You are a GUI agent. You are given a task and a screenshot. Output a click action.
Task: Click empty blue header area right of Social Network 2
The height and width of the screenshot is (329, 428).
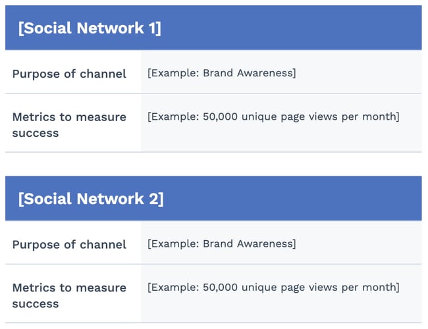[x=296, y=199]
